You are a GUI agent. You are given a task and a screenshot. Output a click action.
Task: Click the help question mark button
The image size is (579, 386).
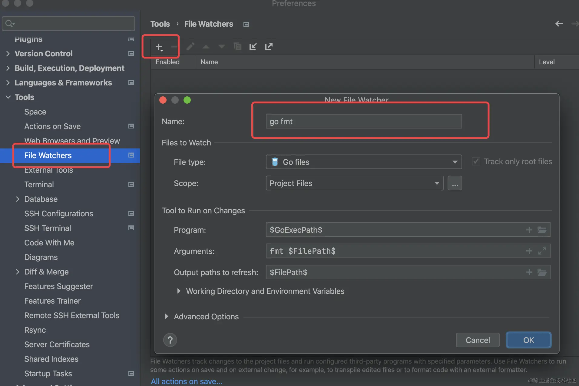[x=170, y=340]
